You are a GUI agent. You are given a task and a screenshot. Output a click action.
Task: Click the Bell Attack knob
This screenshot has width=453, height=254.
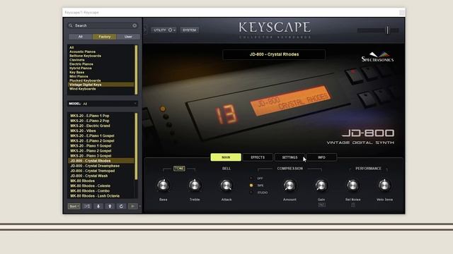226,185
